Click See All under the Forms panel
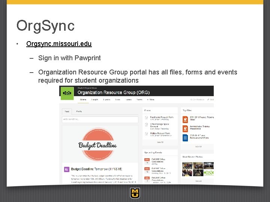The height and width of the screenshot is (202, 270). tap(160, 142)
